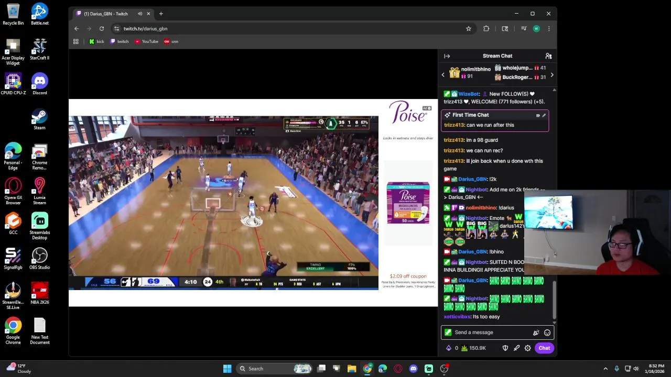Open OBS Studio desktop shortcut
The height and width of the screenshot is (377, 671).
(39, 259)
